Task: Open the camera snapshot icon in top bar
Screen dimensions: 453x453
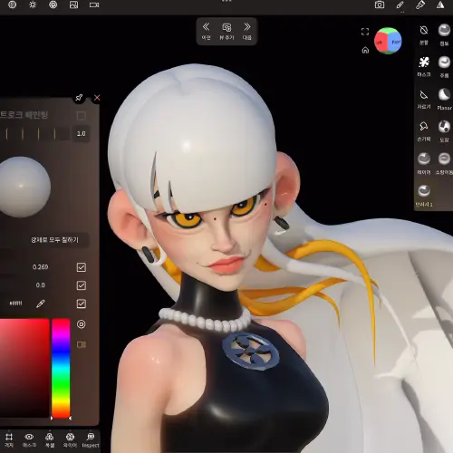Action: (380, 5)
